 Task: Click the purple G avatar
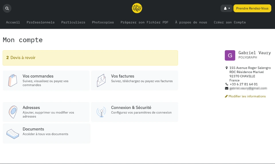coord(230,55)
